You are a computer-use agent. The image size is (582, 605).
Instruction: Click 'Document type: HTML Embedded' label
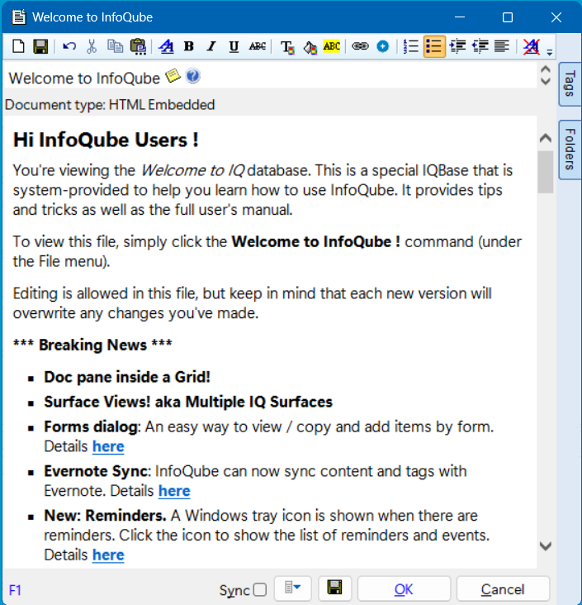click(x=110, y=105)
